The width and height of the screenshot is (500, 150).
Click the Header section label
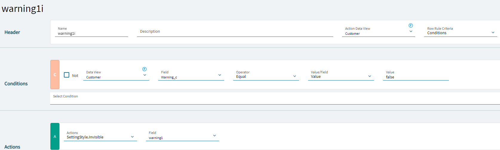point(12,32)
